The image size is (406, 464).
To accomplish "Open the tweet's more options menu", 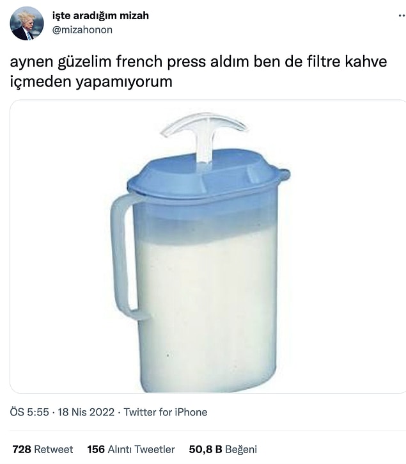I will [x=402, y=16].
